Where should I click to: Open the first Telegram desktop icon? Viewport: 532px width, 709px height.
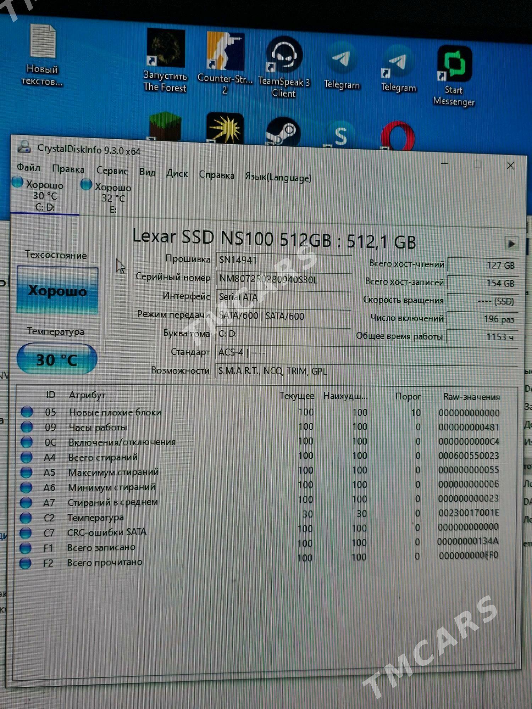(x=342, y=66)
